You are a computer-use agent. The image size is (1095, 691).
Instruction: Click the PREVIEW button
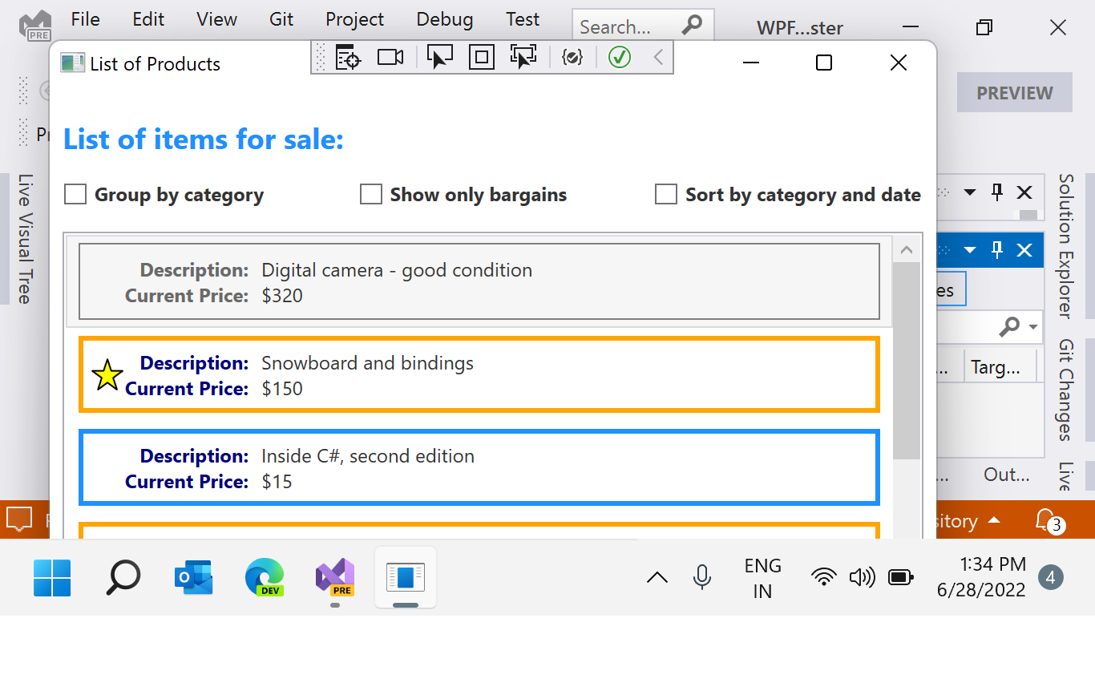(x=1014, y=92)
